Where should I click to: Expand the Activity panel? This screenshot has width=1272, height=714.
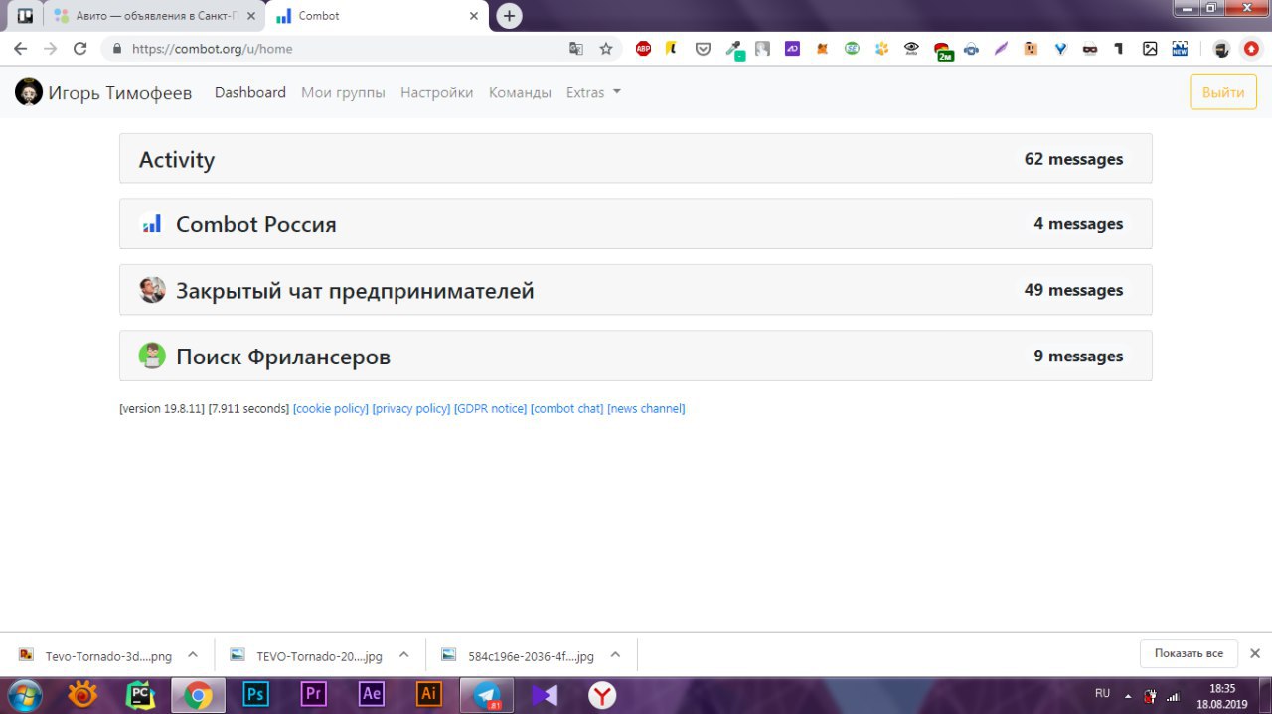coord(635,159)
